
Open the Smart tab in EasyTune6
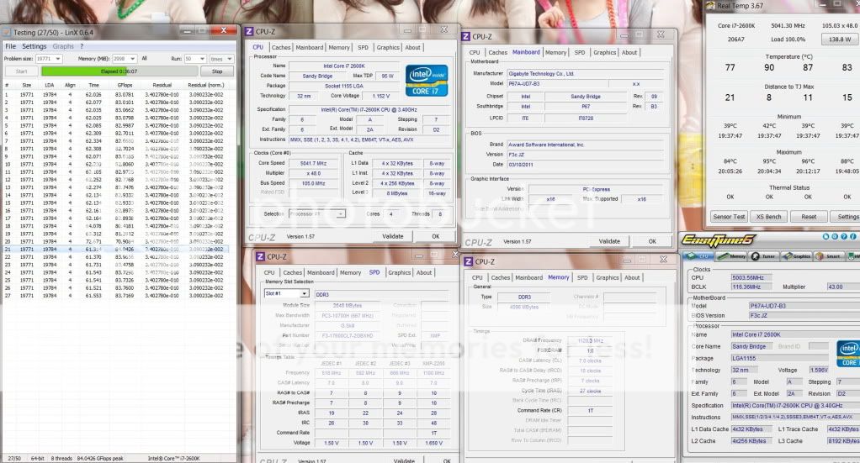click(829, 256)
